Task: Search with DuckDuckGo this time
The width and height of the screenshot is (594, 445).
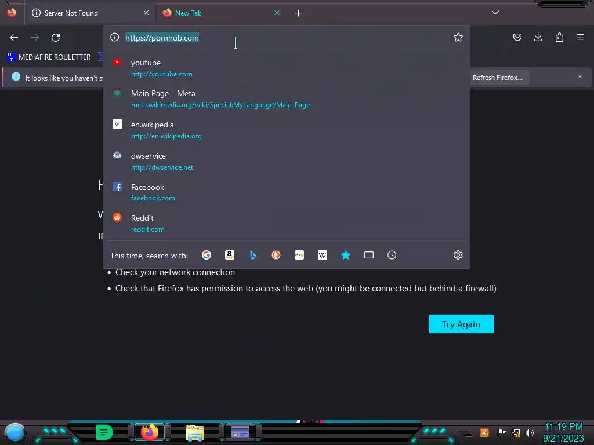Action: pos(276,255)
